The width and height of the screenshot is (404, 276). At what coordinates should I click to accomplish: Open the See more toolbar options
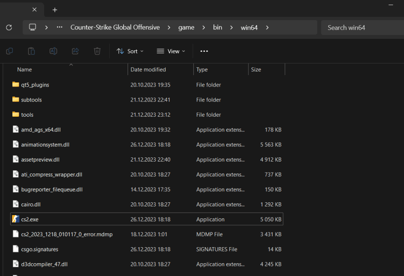pyautogui.click(x=204, y=51)
